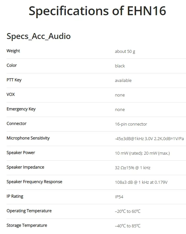The height and width of the screenshot is (234, 186).
Task: Click the Weight label
Action: point(13,51)
